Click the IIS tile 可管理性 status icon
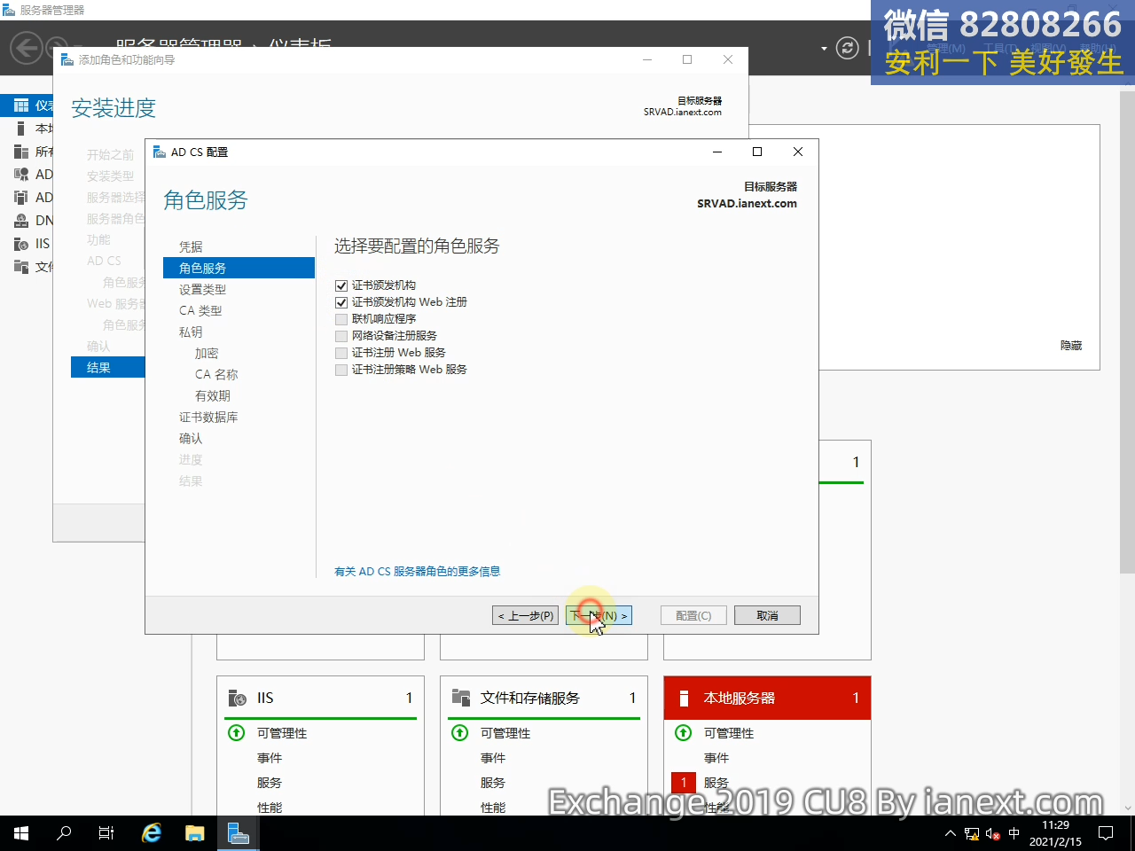Viewport: 1135px width, 851px height. pos(237,733)
